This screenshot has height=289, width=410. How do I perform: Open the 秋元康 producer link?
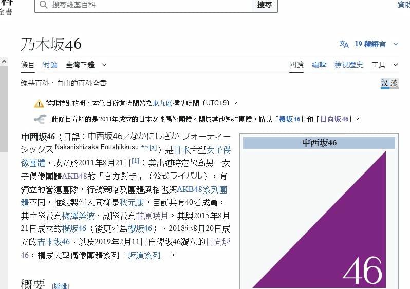(x=132, y=202)
